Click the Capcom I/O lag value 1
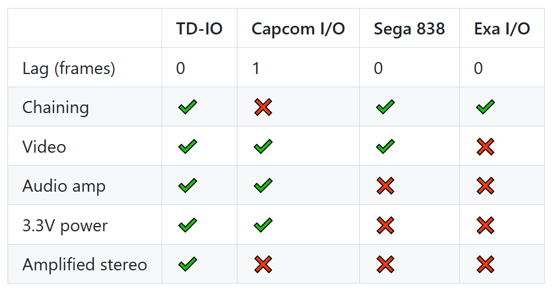 [x=256, y=68]
